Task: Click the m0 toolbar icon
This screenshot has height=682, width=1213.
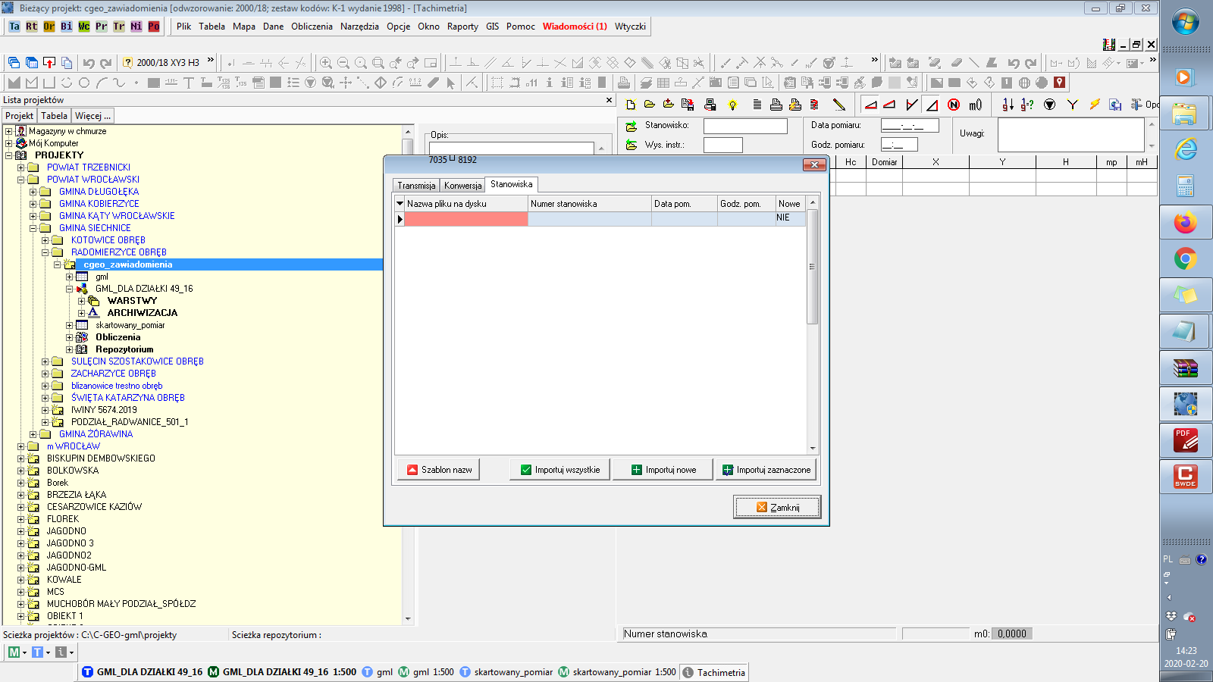Action: [x=976, y=105]
